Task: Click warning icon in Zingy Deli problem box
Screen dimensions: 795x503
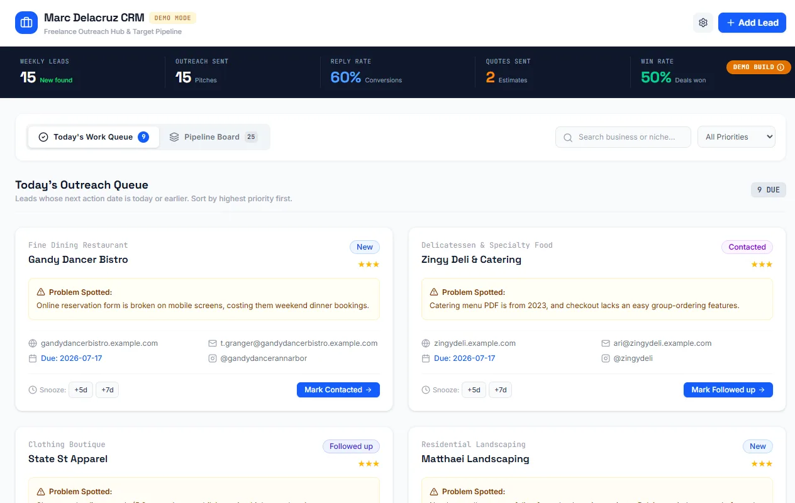Action: [434, 292]
